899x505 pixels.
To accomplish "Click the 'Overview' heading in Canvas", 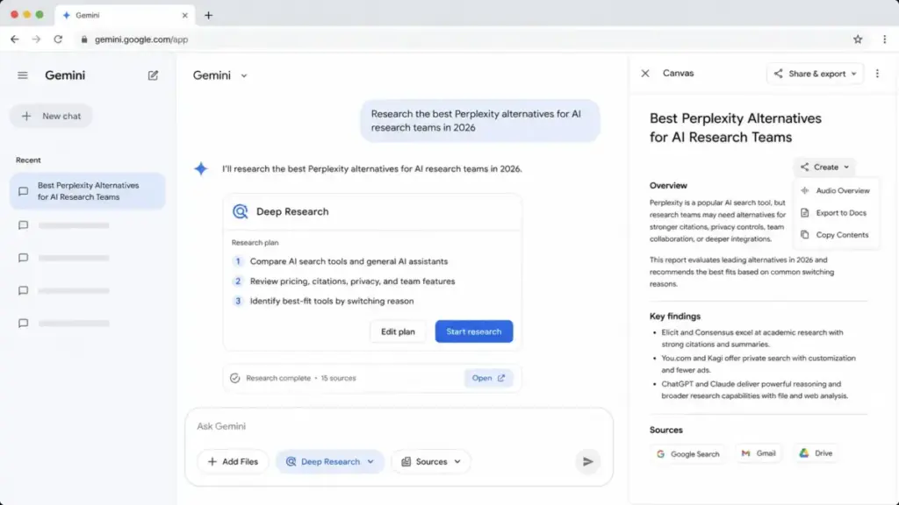I will [668, 186].
